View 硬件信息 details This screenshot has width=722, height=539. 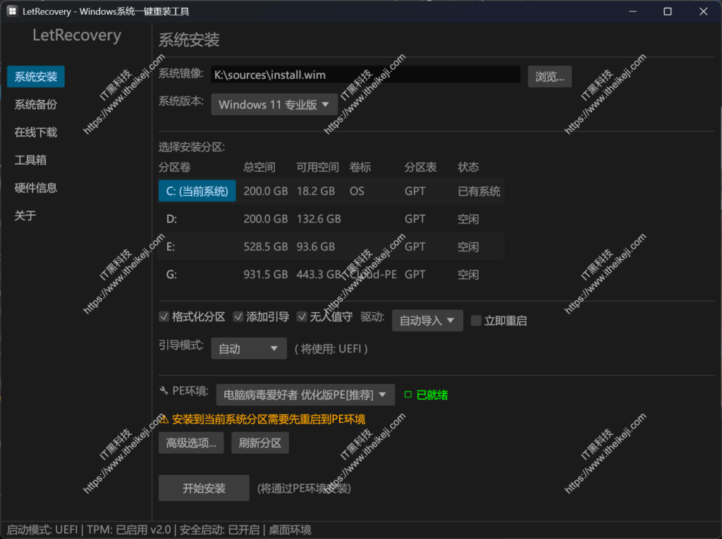click(35, 187)
